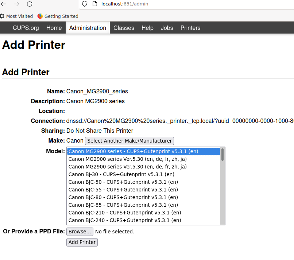Click the shield tracking protection icon
This screenshot has height=260, width=294.
point(85,4)
